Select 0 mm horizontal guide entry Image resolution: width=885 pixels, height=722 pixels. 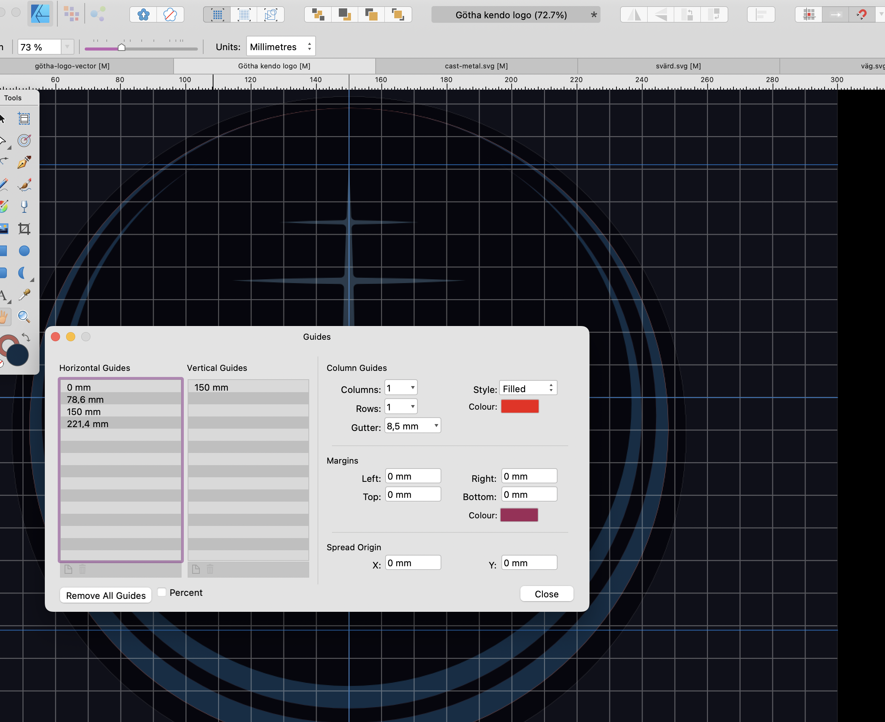pos(121,387)
